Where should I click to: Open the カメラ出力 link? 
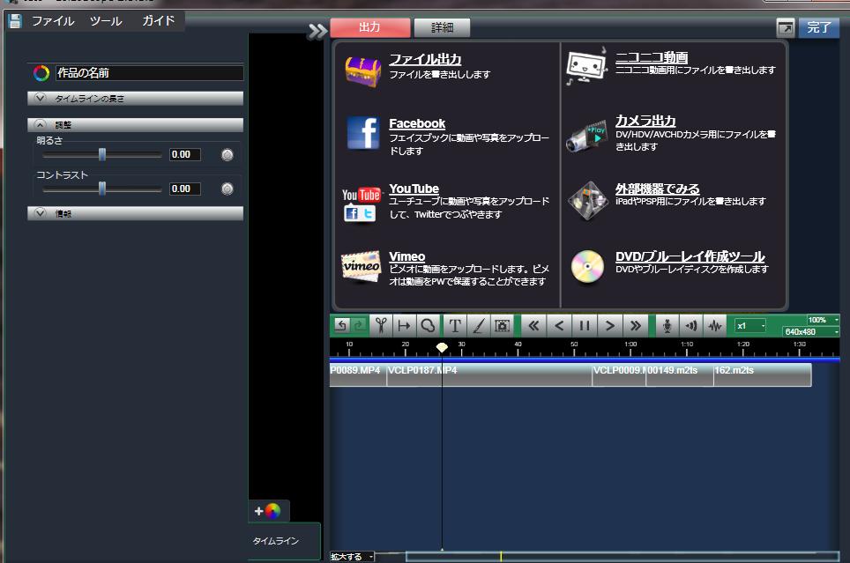pos(645,121)
